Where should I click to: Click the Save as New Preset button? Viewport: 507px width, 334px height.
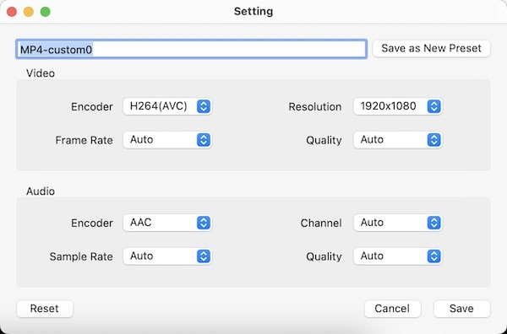(x=431, y=48)
